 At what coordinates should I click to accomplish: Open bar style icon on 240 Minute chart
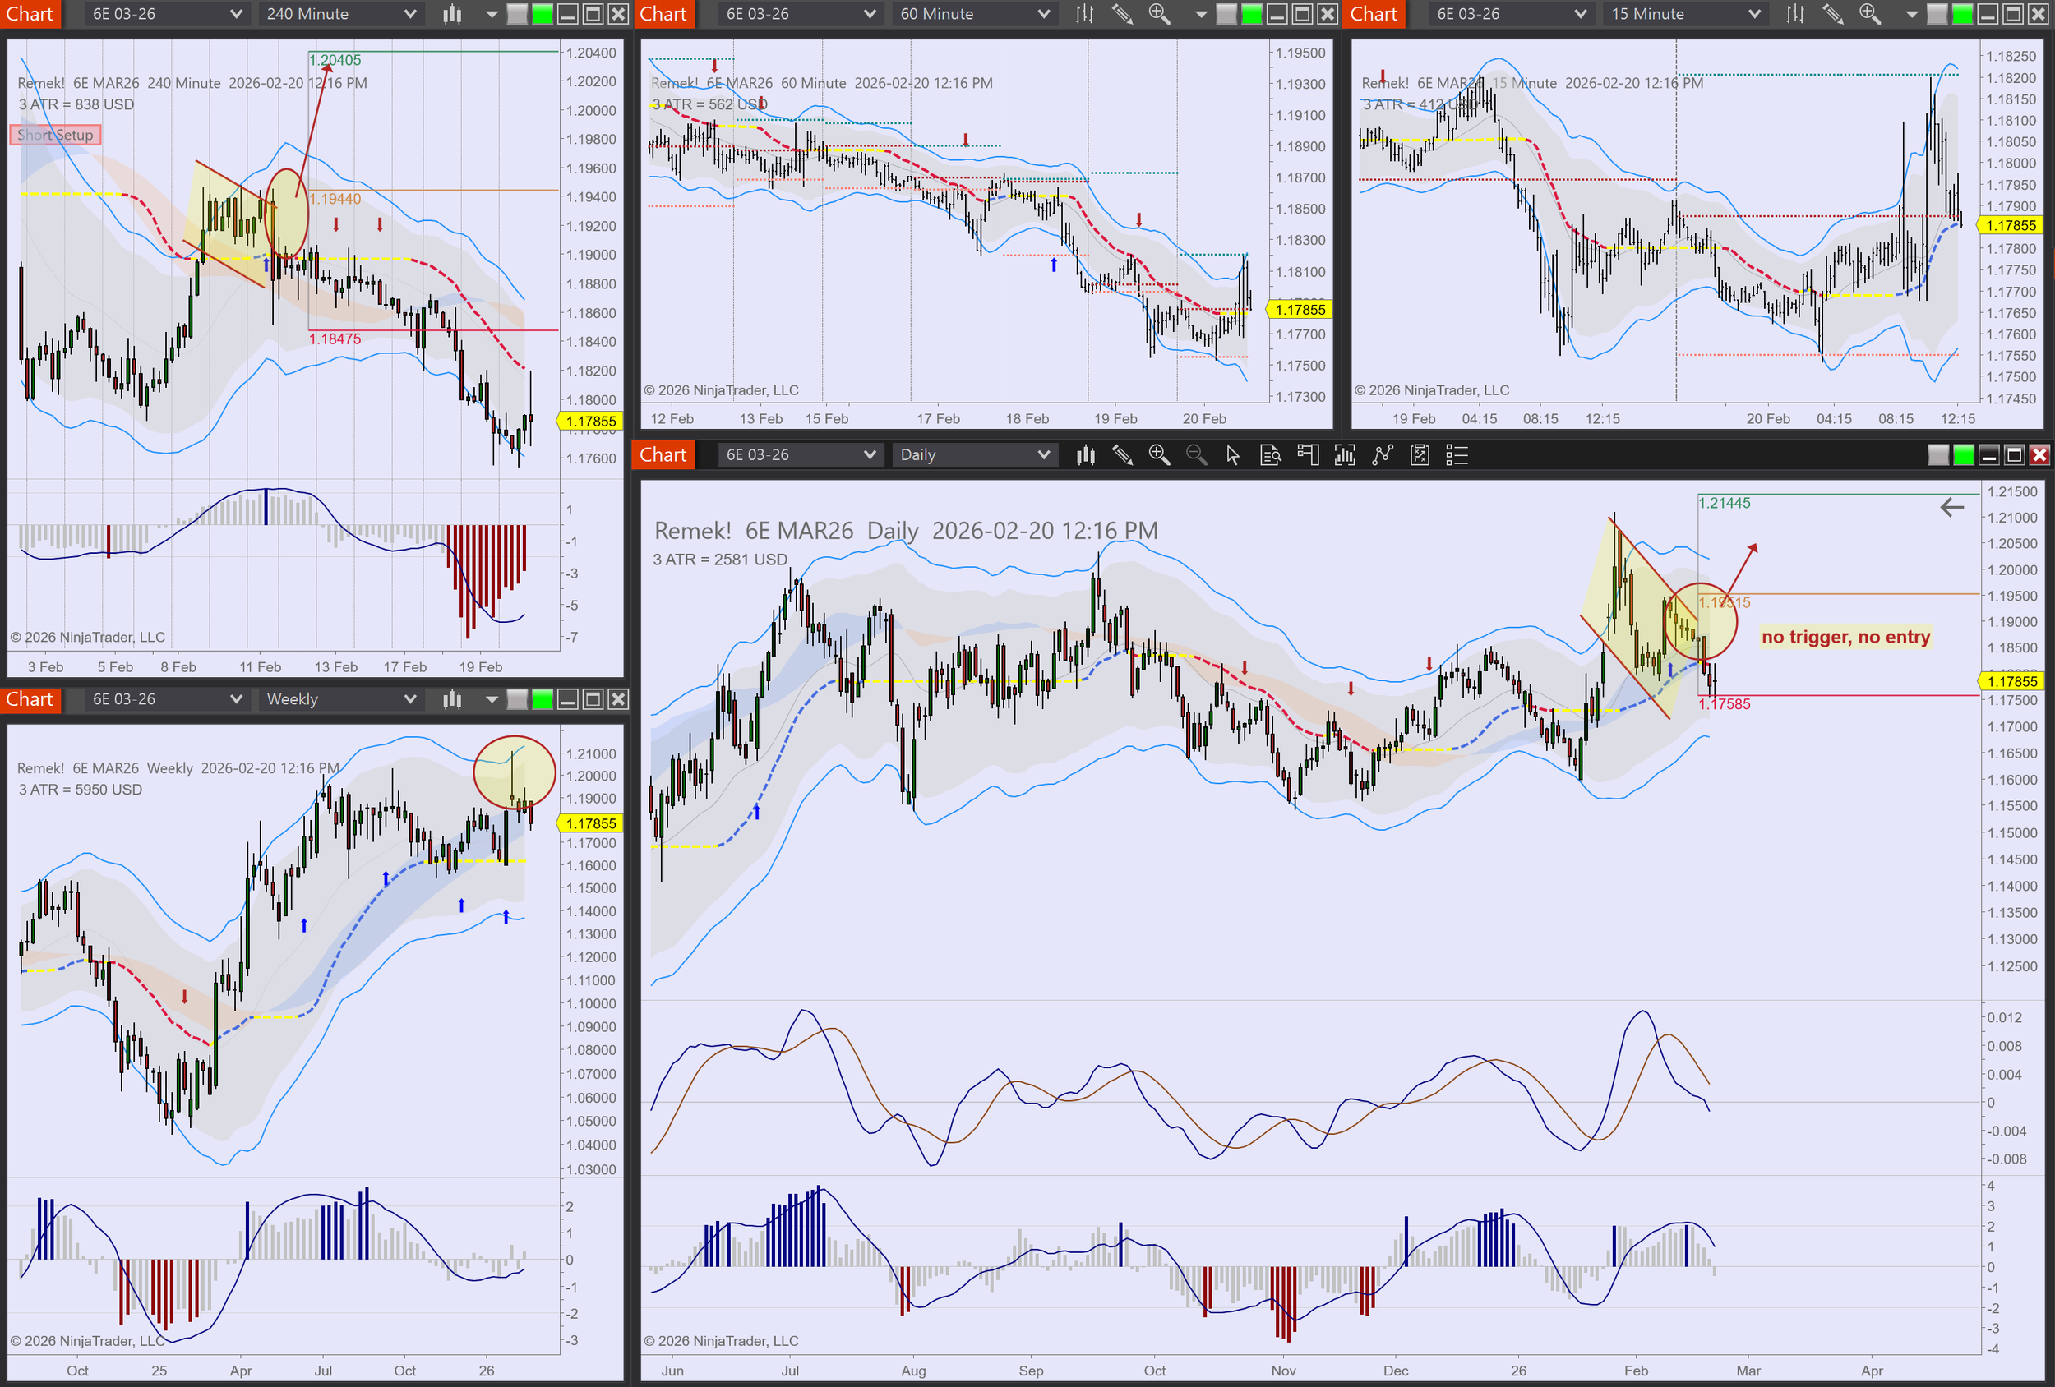(x=452, y=14)
